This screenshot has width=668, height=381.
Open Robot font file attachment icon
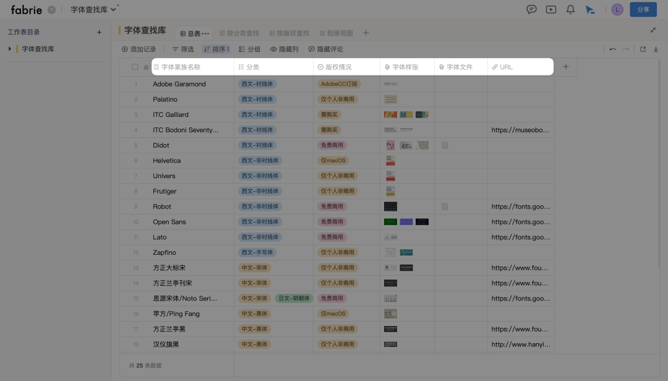(x=445, y=207)
